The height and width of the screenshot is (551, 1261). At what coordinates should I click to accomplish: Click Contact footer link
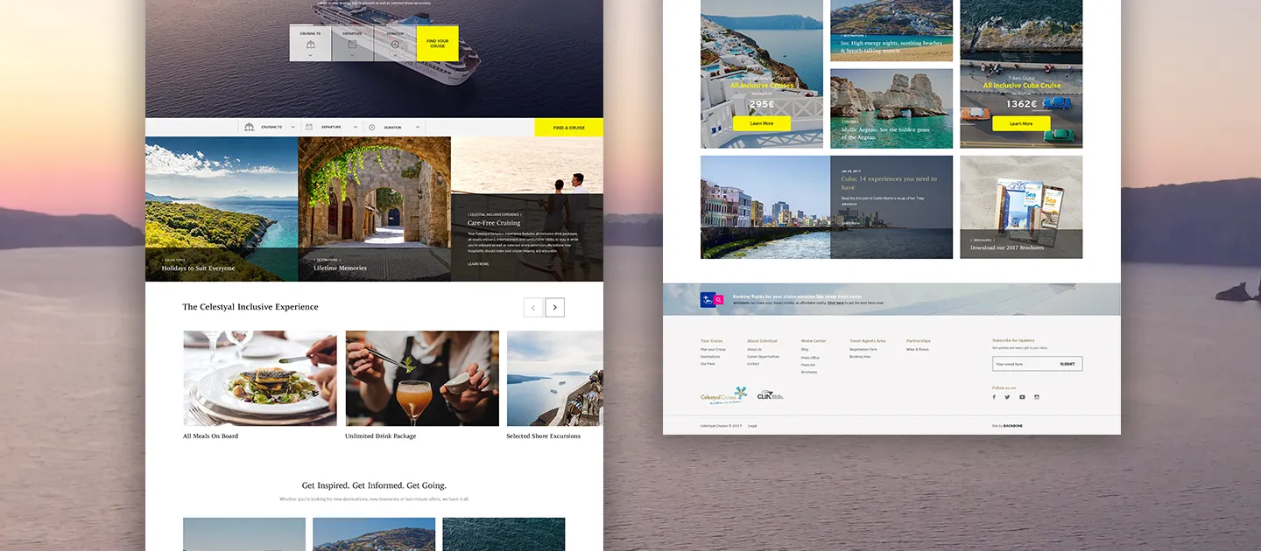point(753,364)
